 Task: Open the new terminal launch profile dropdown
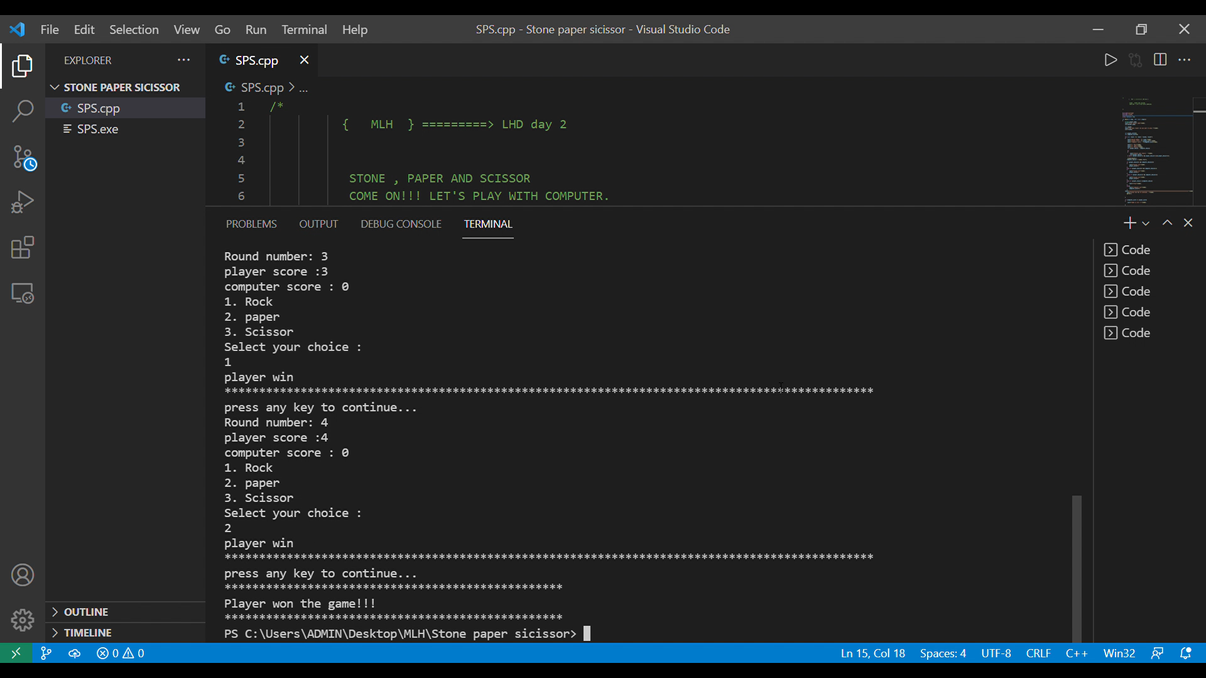tap(1146, 223)
